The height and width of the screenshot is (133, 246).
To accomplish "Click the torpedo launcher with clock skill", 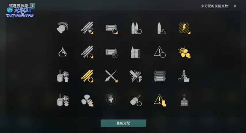I will [x=111, y=53].
